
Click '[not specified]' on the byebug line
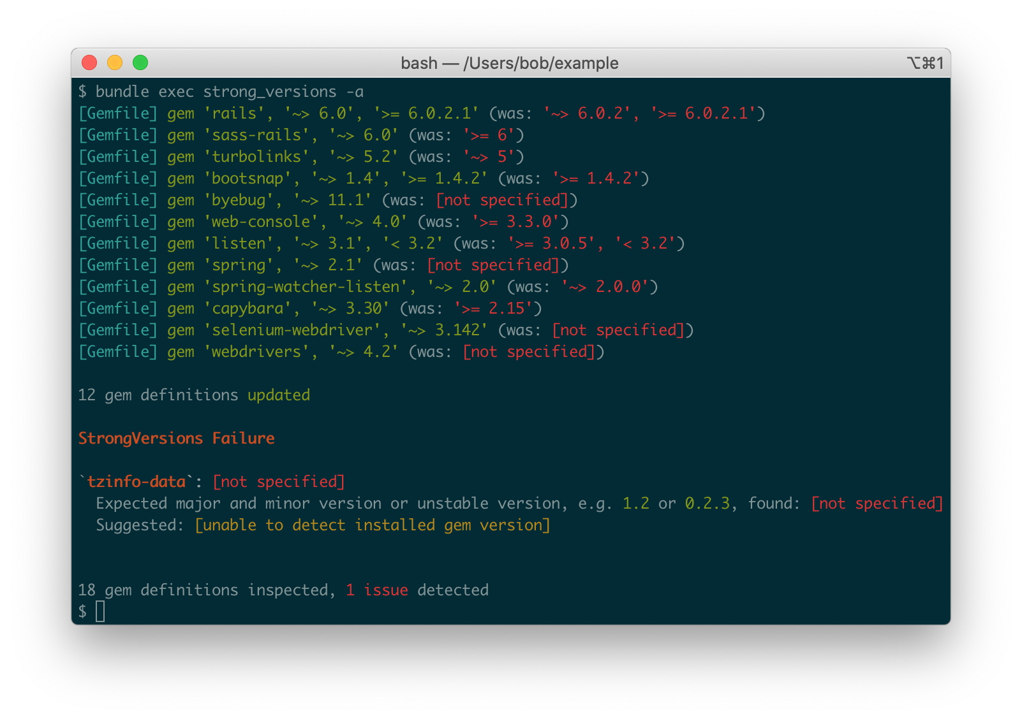pyautogui.click(x=502, y=200)
